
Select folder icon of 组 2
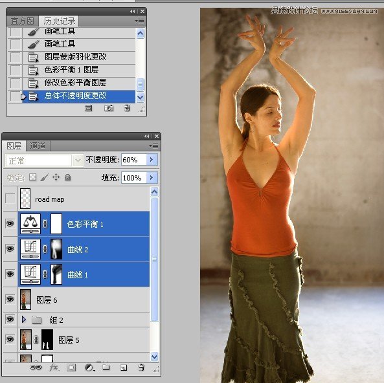point(36,320)
